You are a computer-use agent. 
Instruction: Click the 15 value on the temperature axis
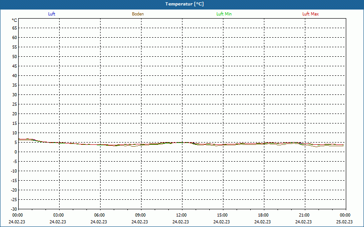click(x=15, y=123)
